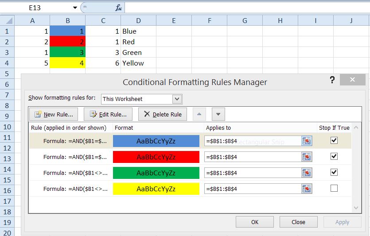The image size is (370, 236).
Task: Click cell containing 'Red'
Action: [x=139, y=42]
